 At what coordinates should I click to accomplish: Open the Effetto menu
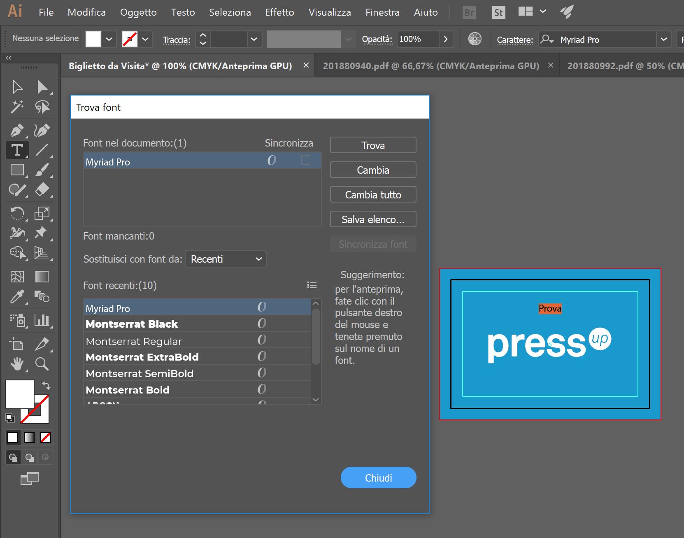point(279,12)
